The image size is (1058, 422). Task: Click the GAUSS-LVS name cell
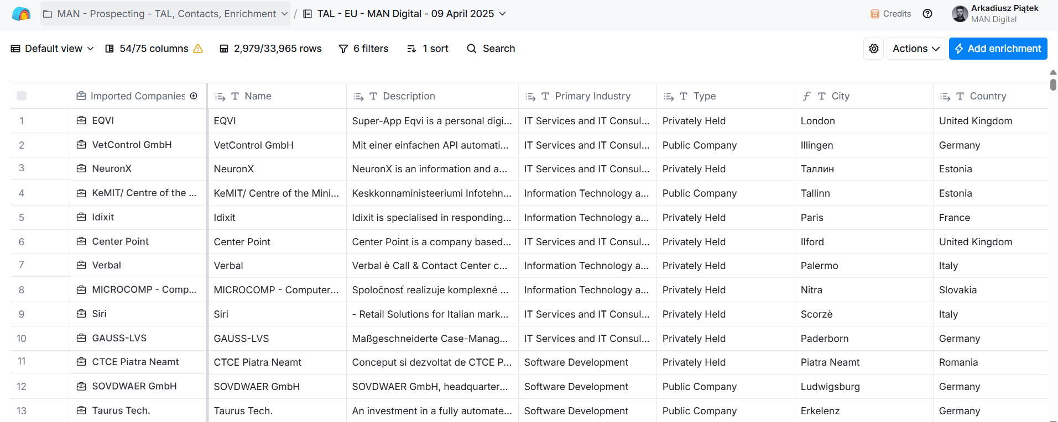(278, 339)
